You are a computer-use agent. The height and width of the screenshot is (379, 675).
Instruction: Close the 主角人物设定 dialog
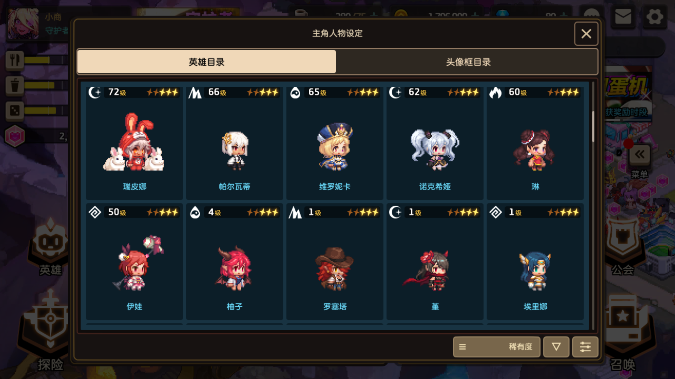click(586, 34)
